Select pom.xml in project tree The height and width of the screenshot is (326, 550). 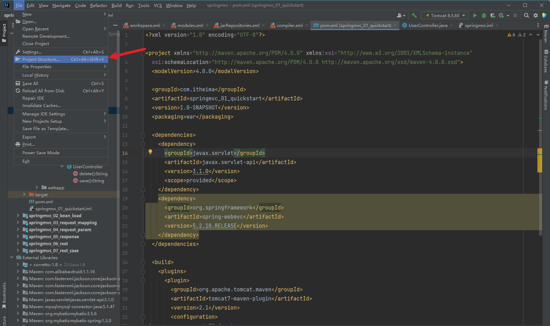[x=44, y=202]
